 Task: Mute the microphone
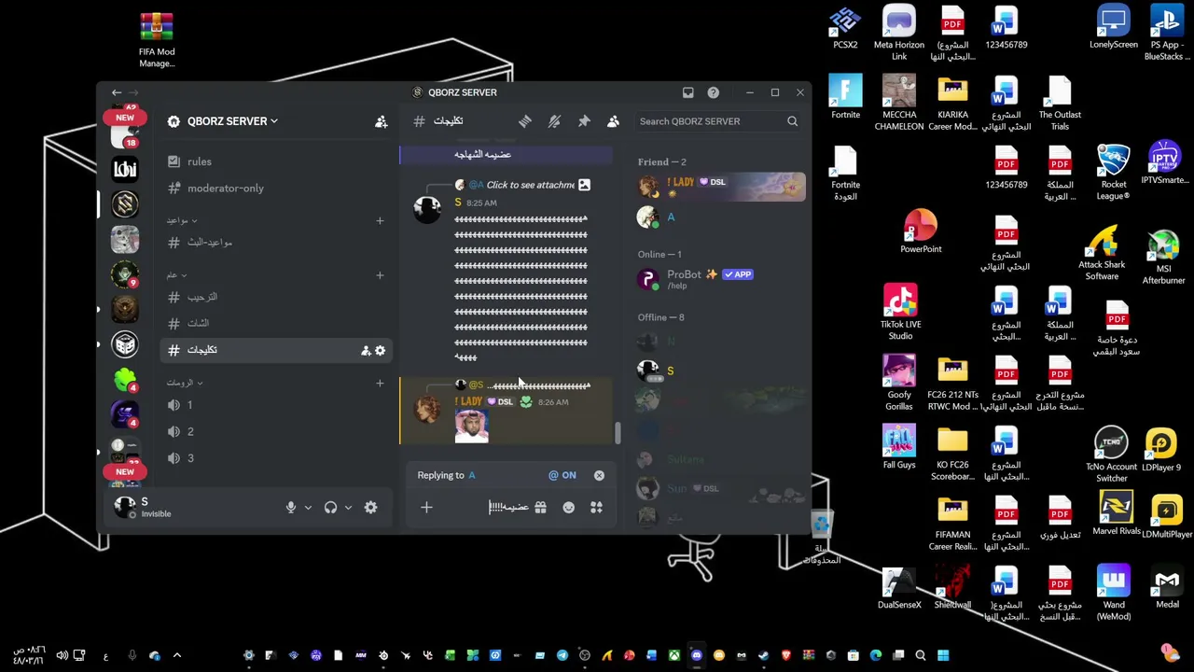pos(291,507)
